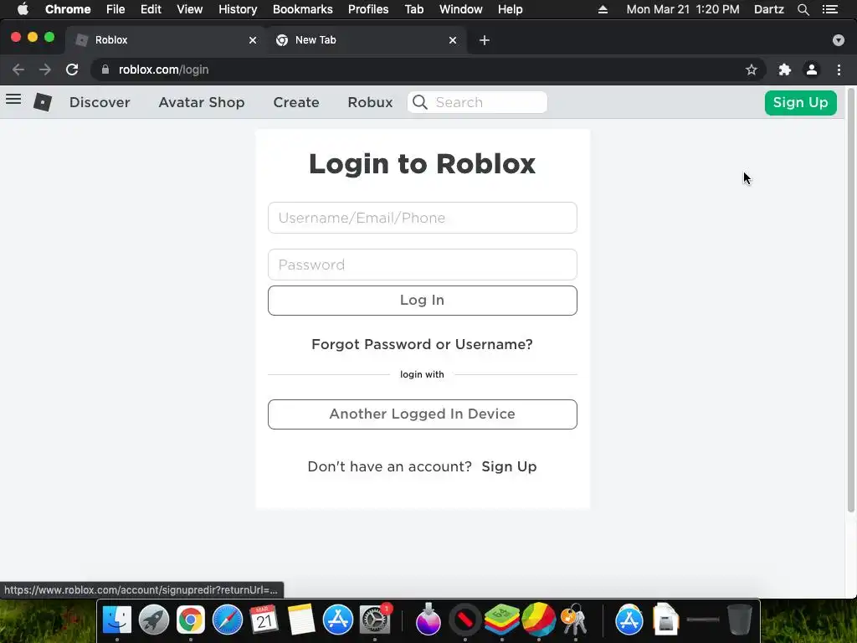Reload the Roblox login page
857x643 pixels.
tap(72, 69)
